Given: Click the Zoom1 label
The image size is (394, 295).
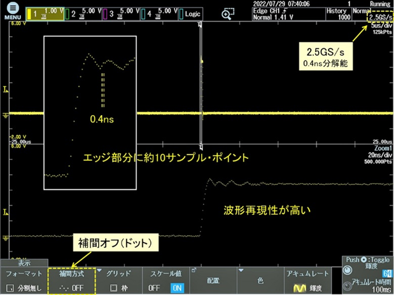Looking at the screenshot, I should coord(383,148).
